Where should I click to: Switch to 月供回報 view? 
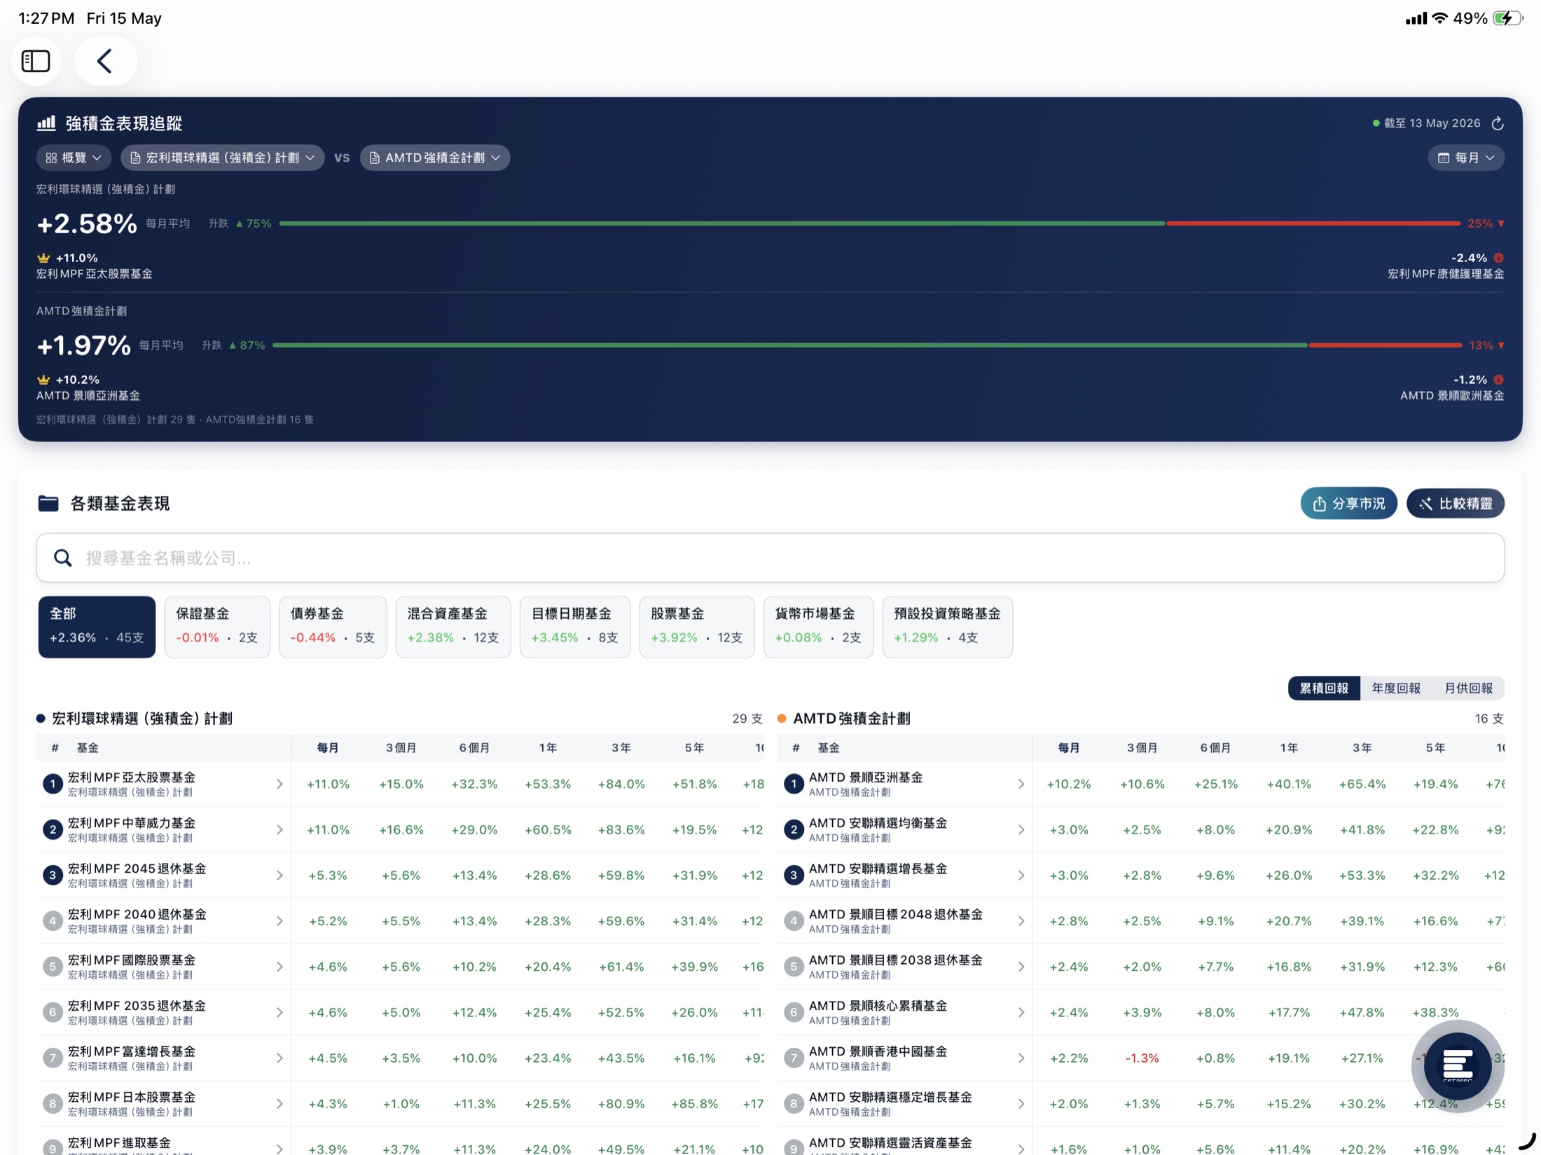pyautogui.click(x=1468, y=688)
